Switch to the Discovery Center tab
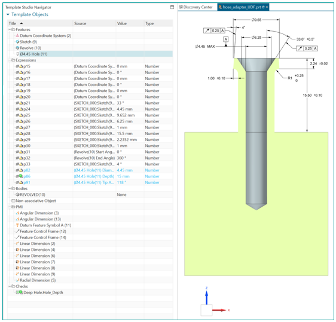Viewport: 336px width, 322px height. 196,7
